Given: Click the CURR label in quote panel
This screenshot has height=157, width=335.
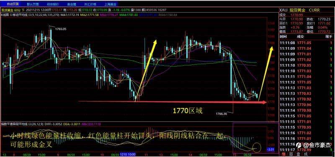Looking at the screenshot, I should (314, 10).
